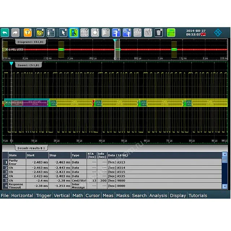
Task: Open the Tutorials menu
Action: tap(198, 195)
